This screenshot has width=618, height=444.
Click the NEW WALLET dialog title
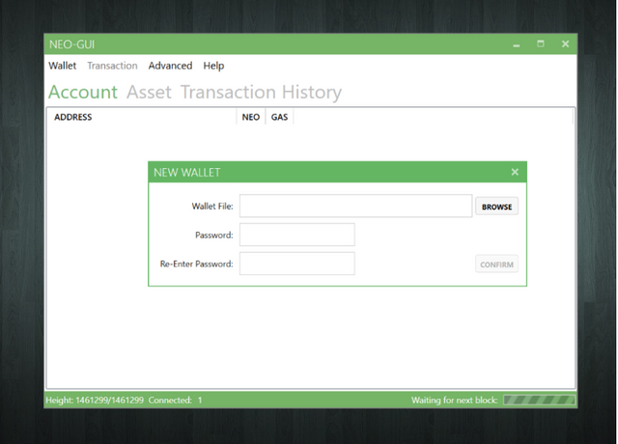click(x=186, y=173)
